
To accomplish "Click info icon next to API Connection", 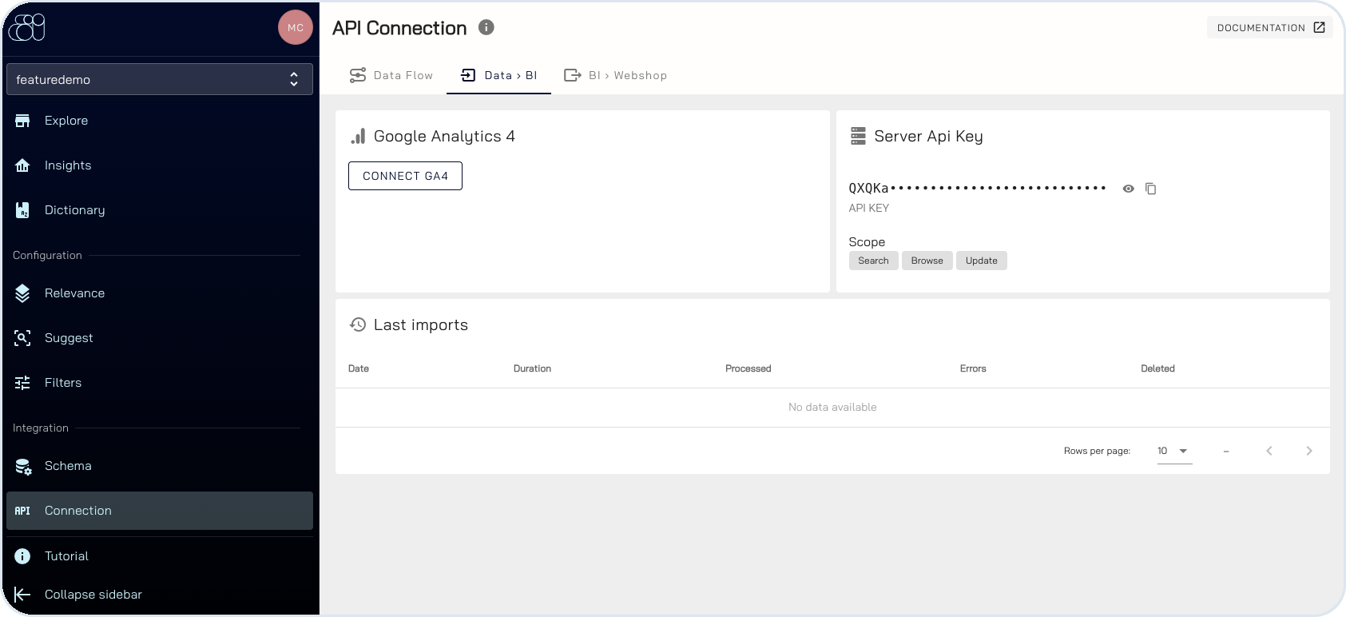I will tap(486, 27).
